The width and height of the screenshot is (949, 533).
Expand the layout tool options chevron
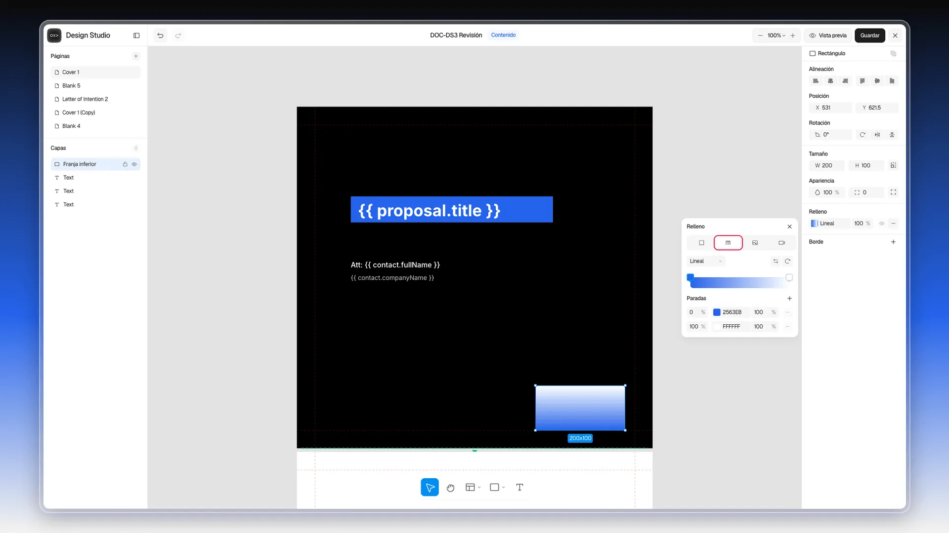479,488
